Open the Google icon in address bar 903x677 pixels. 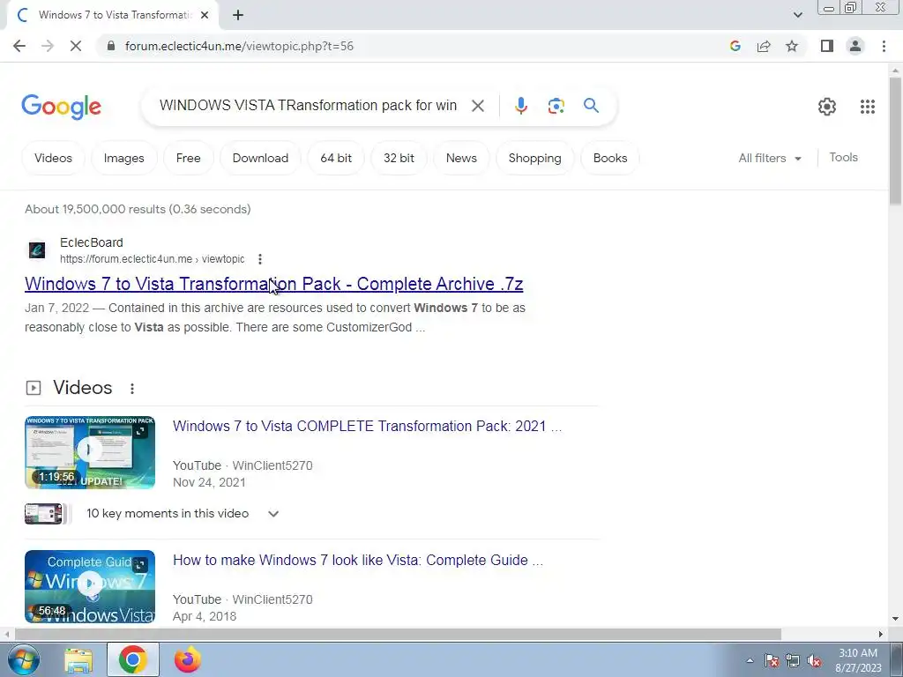pyautogui.click(x=735, y=46)
